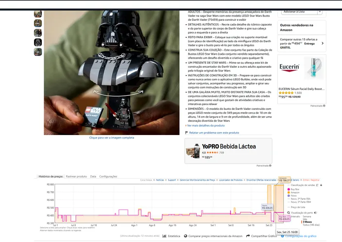Click the Eucerin serum bottle image
The width and height of the screenshot is (342, 242).
tap(313, 67)
